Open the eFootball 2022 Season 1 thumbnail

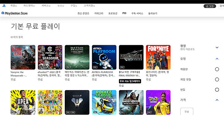point(50,57)
